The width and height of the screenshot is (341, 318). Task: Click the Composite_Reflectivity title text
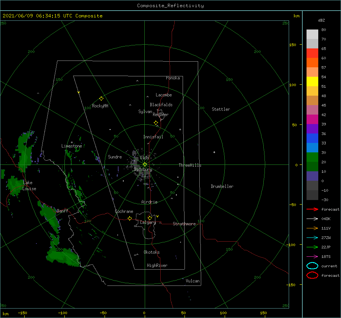click(x=170, y=6)
